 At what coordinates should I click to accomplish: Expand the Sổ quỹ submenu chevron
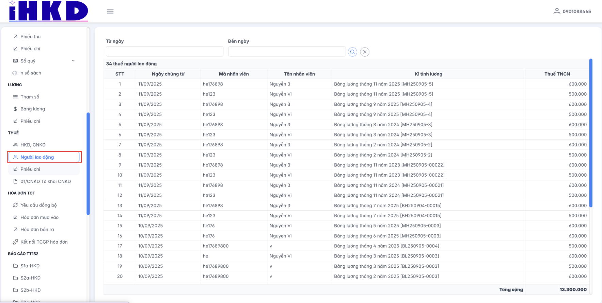point(73,61)
